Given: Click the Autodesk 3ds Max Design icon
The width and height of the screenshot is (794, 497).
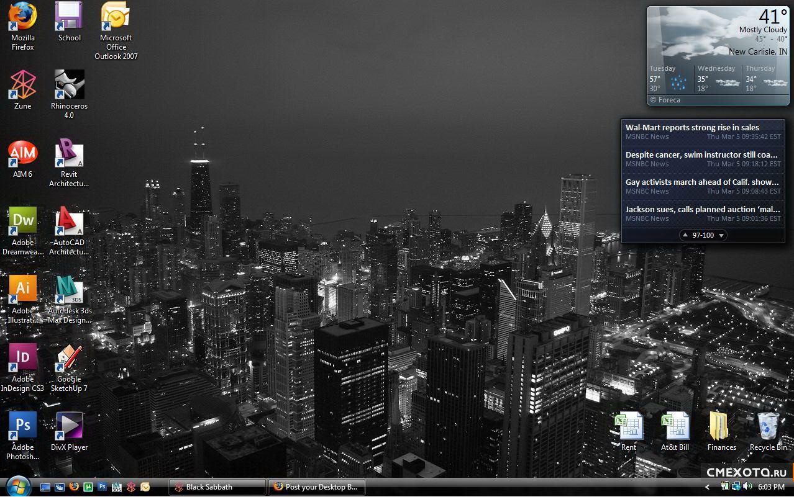Looking at the screenshot, I should coord(69,290).
